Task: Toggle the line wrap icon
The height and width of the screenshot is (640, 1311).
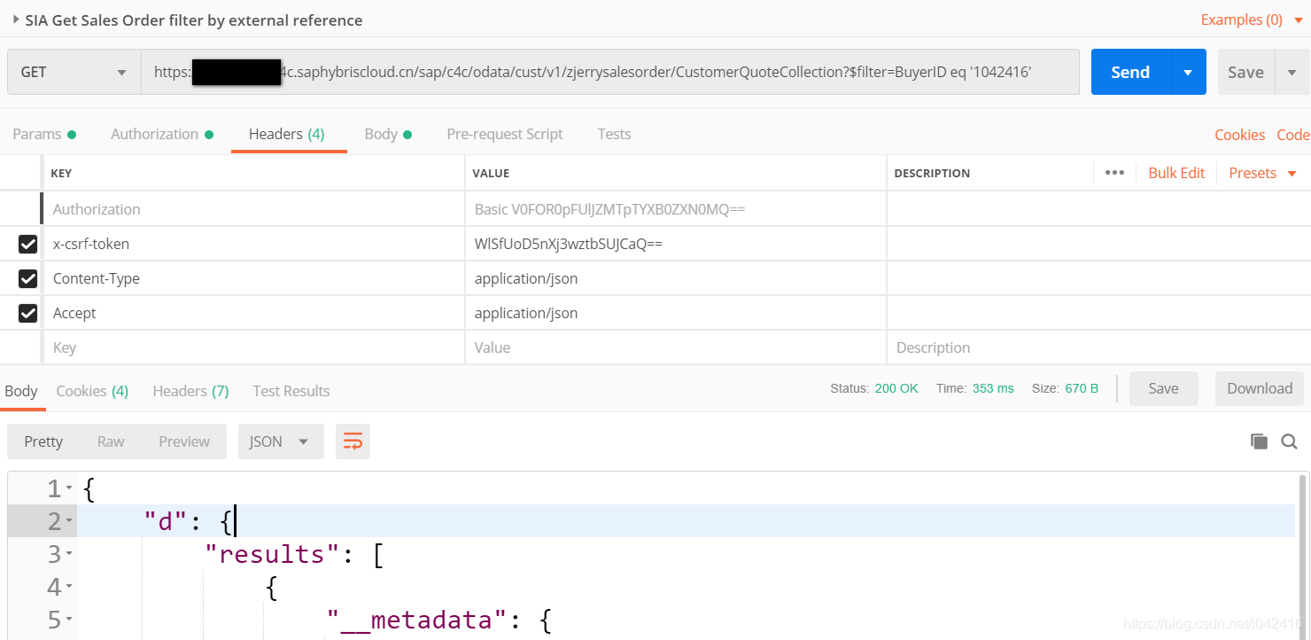Action: click(353, 441)
